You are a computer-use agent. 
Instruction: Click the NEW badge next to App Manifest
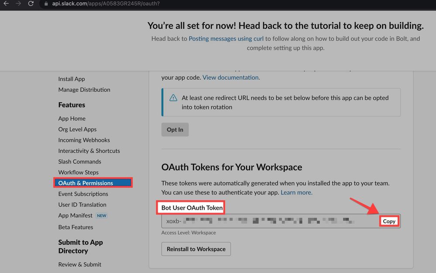[x=101, y=215]
